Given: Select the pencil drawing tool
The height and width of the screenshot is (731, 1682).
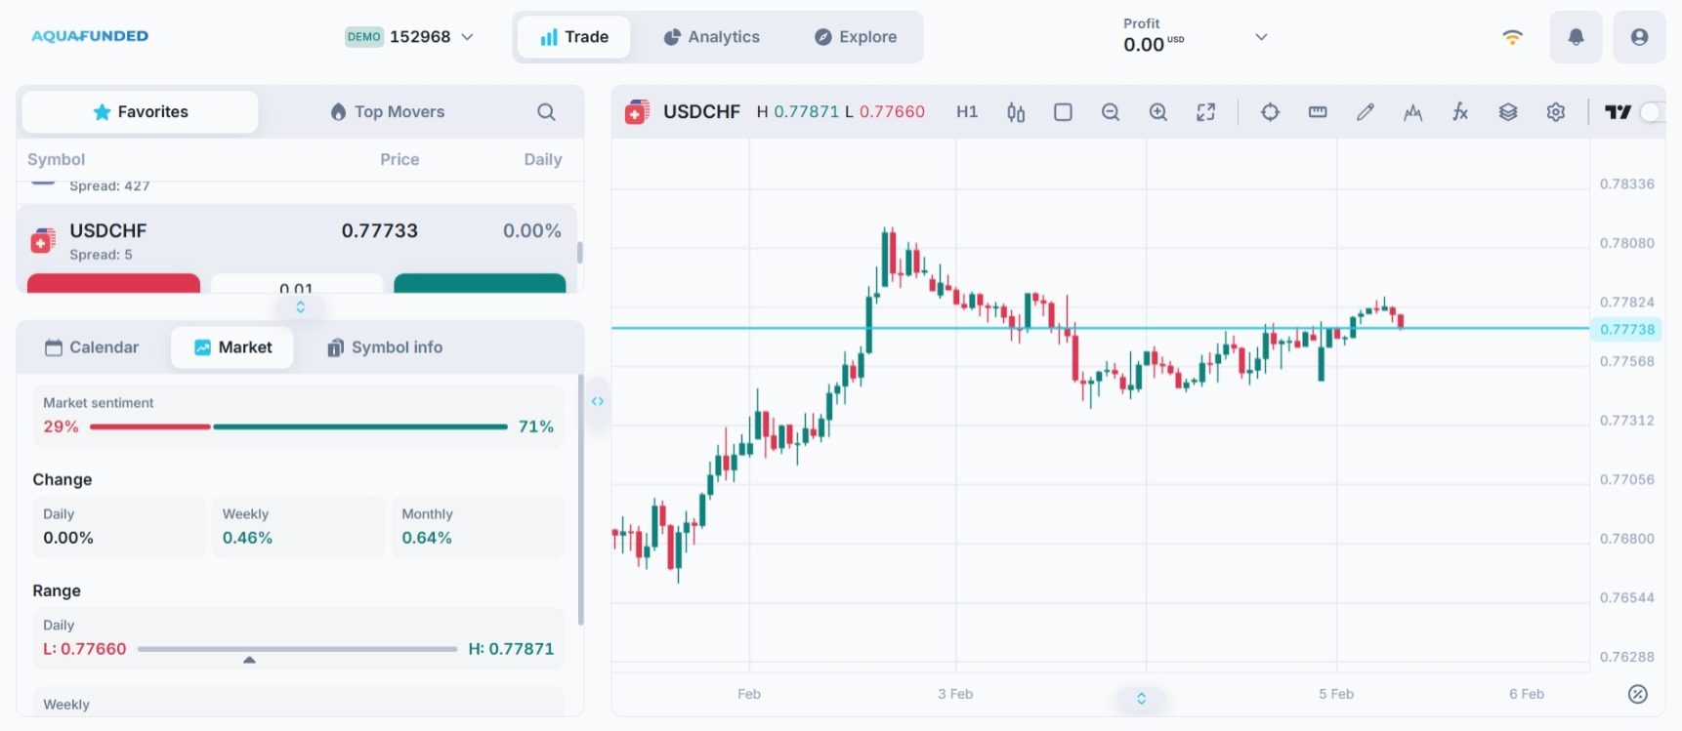Looking at the screenshot, I should click(1366, 112).
